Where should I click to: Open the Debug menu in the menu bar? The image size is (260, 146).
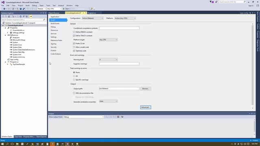point(34,5)
